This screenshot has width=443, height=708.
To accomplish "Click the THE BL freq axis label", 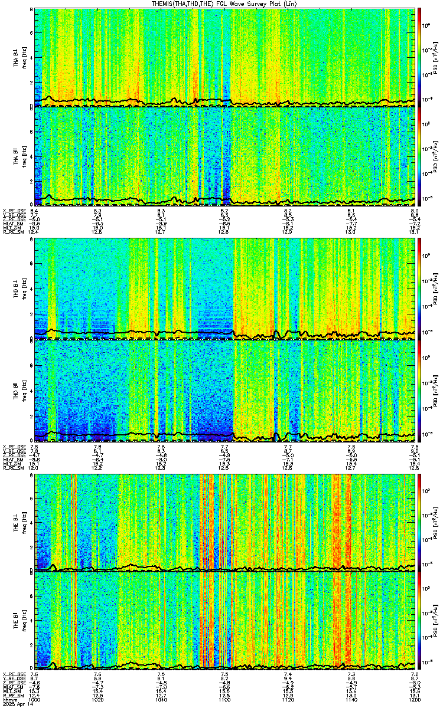I will (x=24, y=522).
